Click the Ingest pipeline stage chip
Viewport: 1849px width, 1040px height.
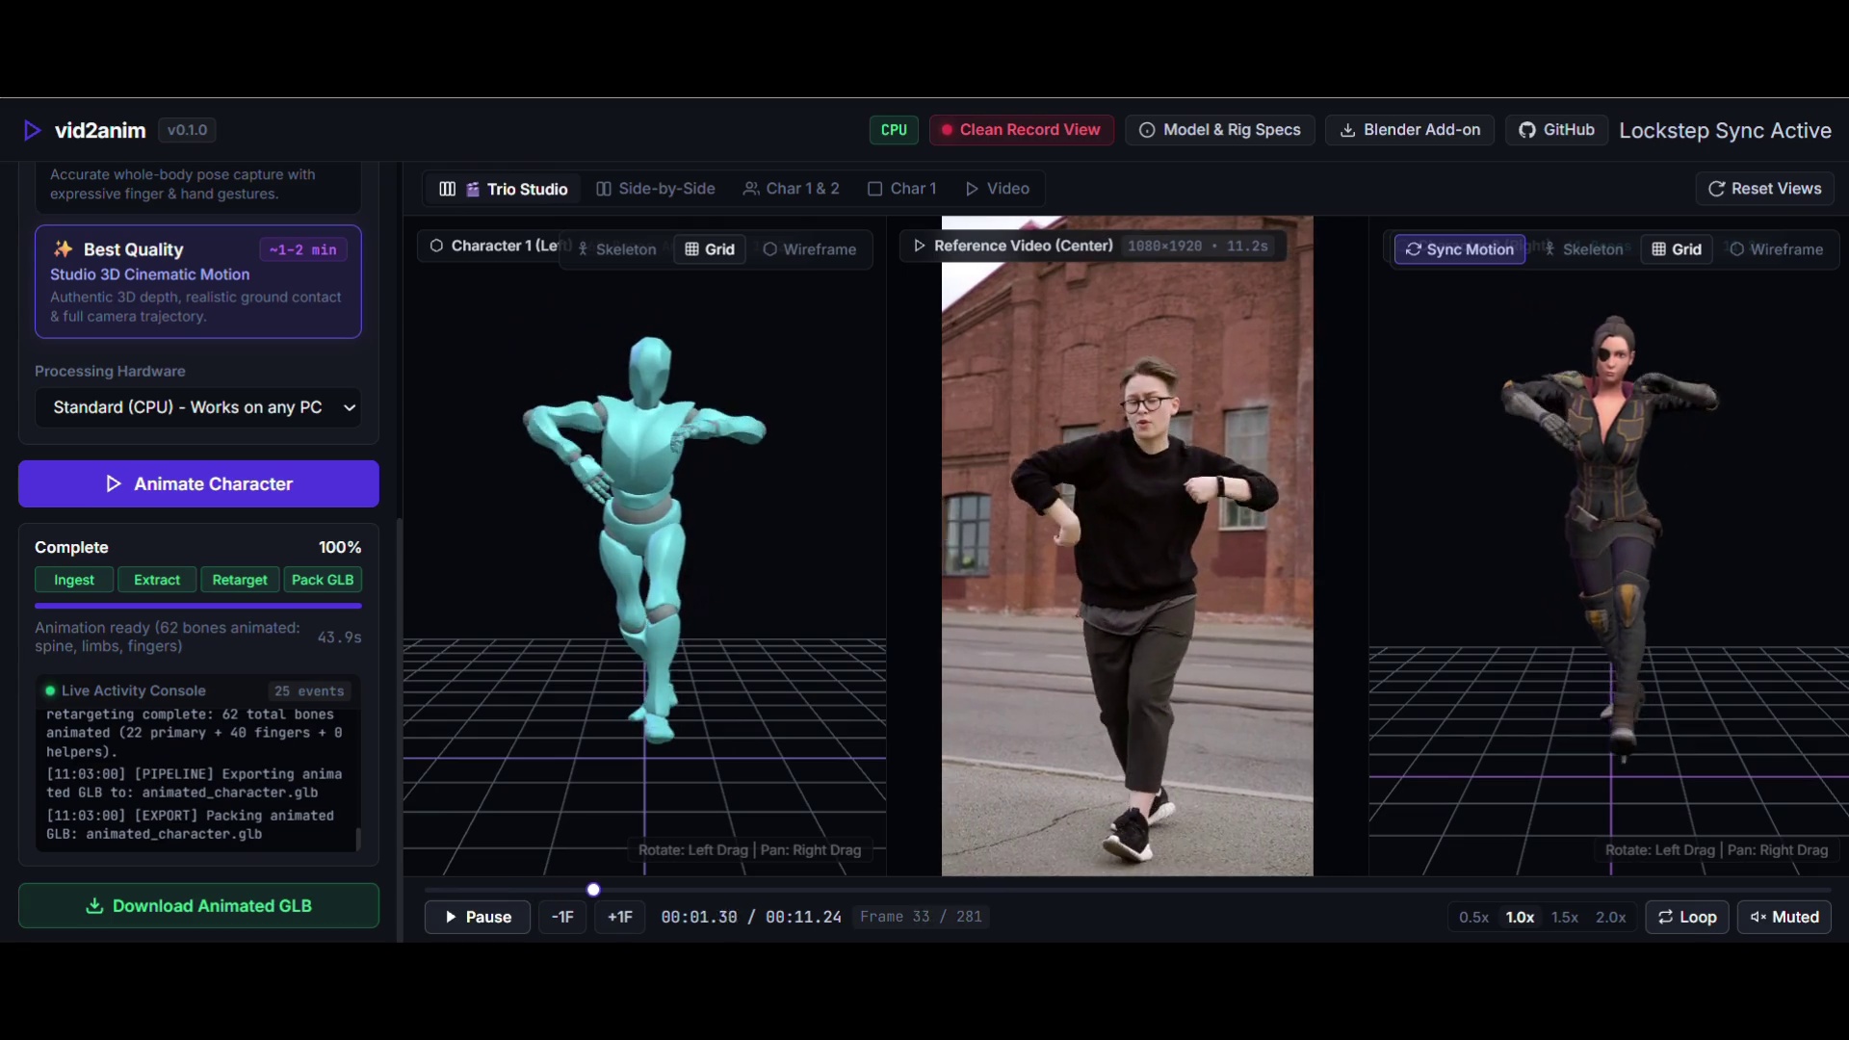pyautogui.click(x=74, y=580)
